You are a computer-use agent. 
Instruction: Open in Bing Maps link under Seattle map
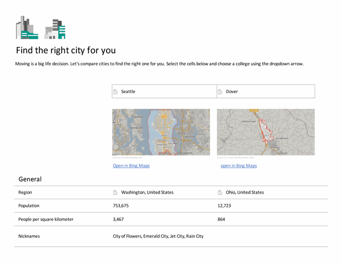(x=131, y=165)
